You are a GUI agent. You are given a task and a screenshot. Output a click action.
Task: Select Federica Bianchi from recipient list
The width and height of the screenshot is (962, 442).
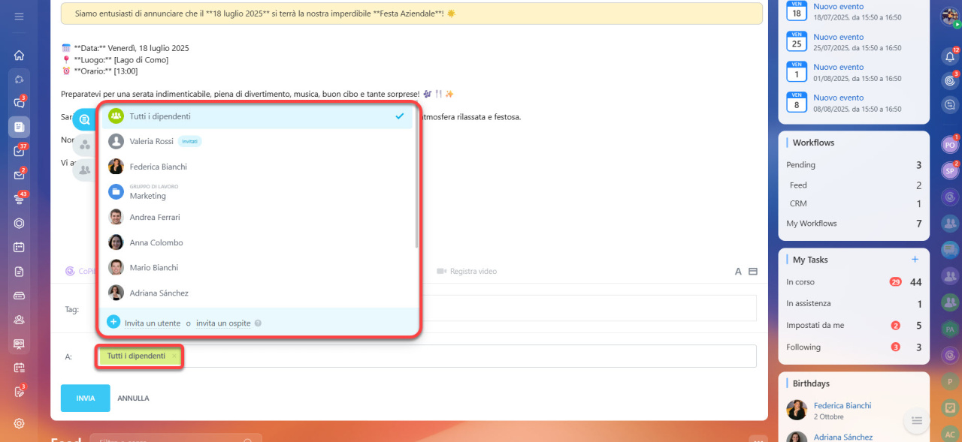pos(257,167)
